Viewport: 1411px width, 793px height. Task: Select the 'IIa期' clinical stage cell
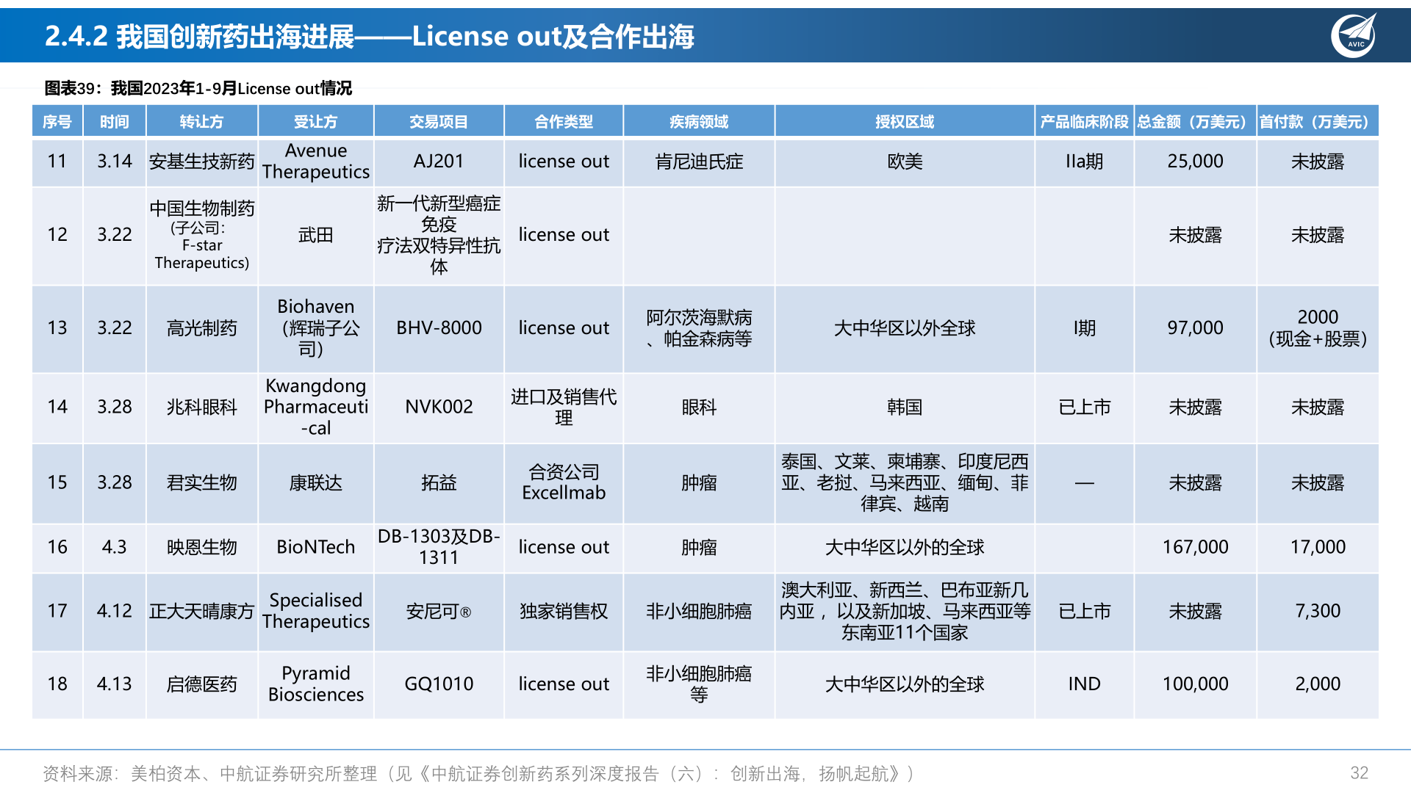[x=1084, y=162]
